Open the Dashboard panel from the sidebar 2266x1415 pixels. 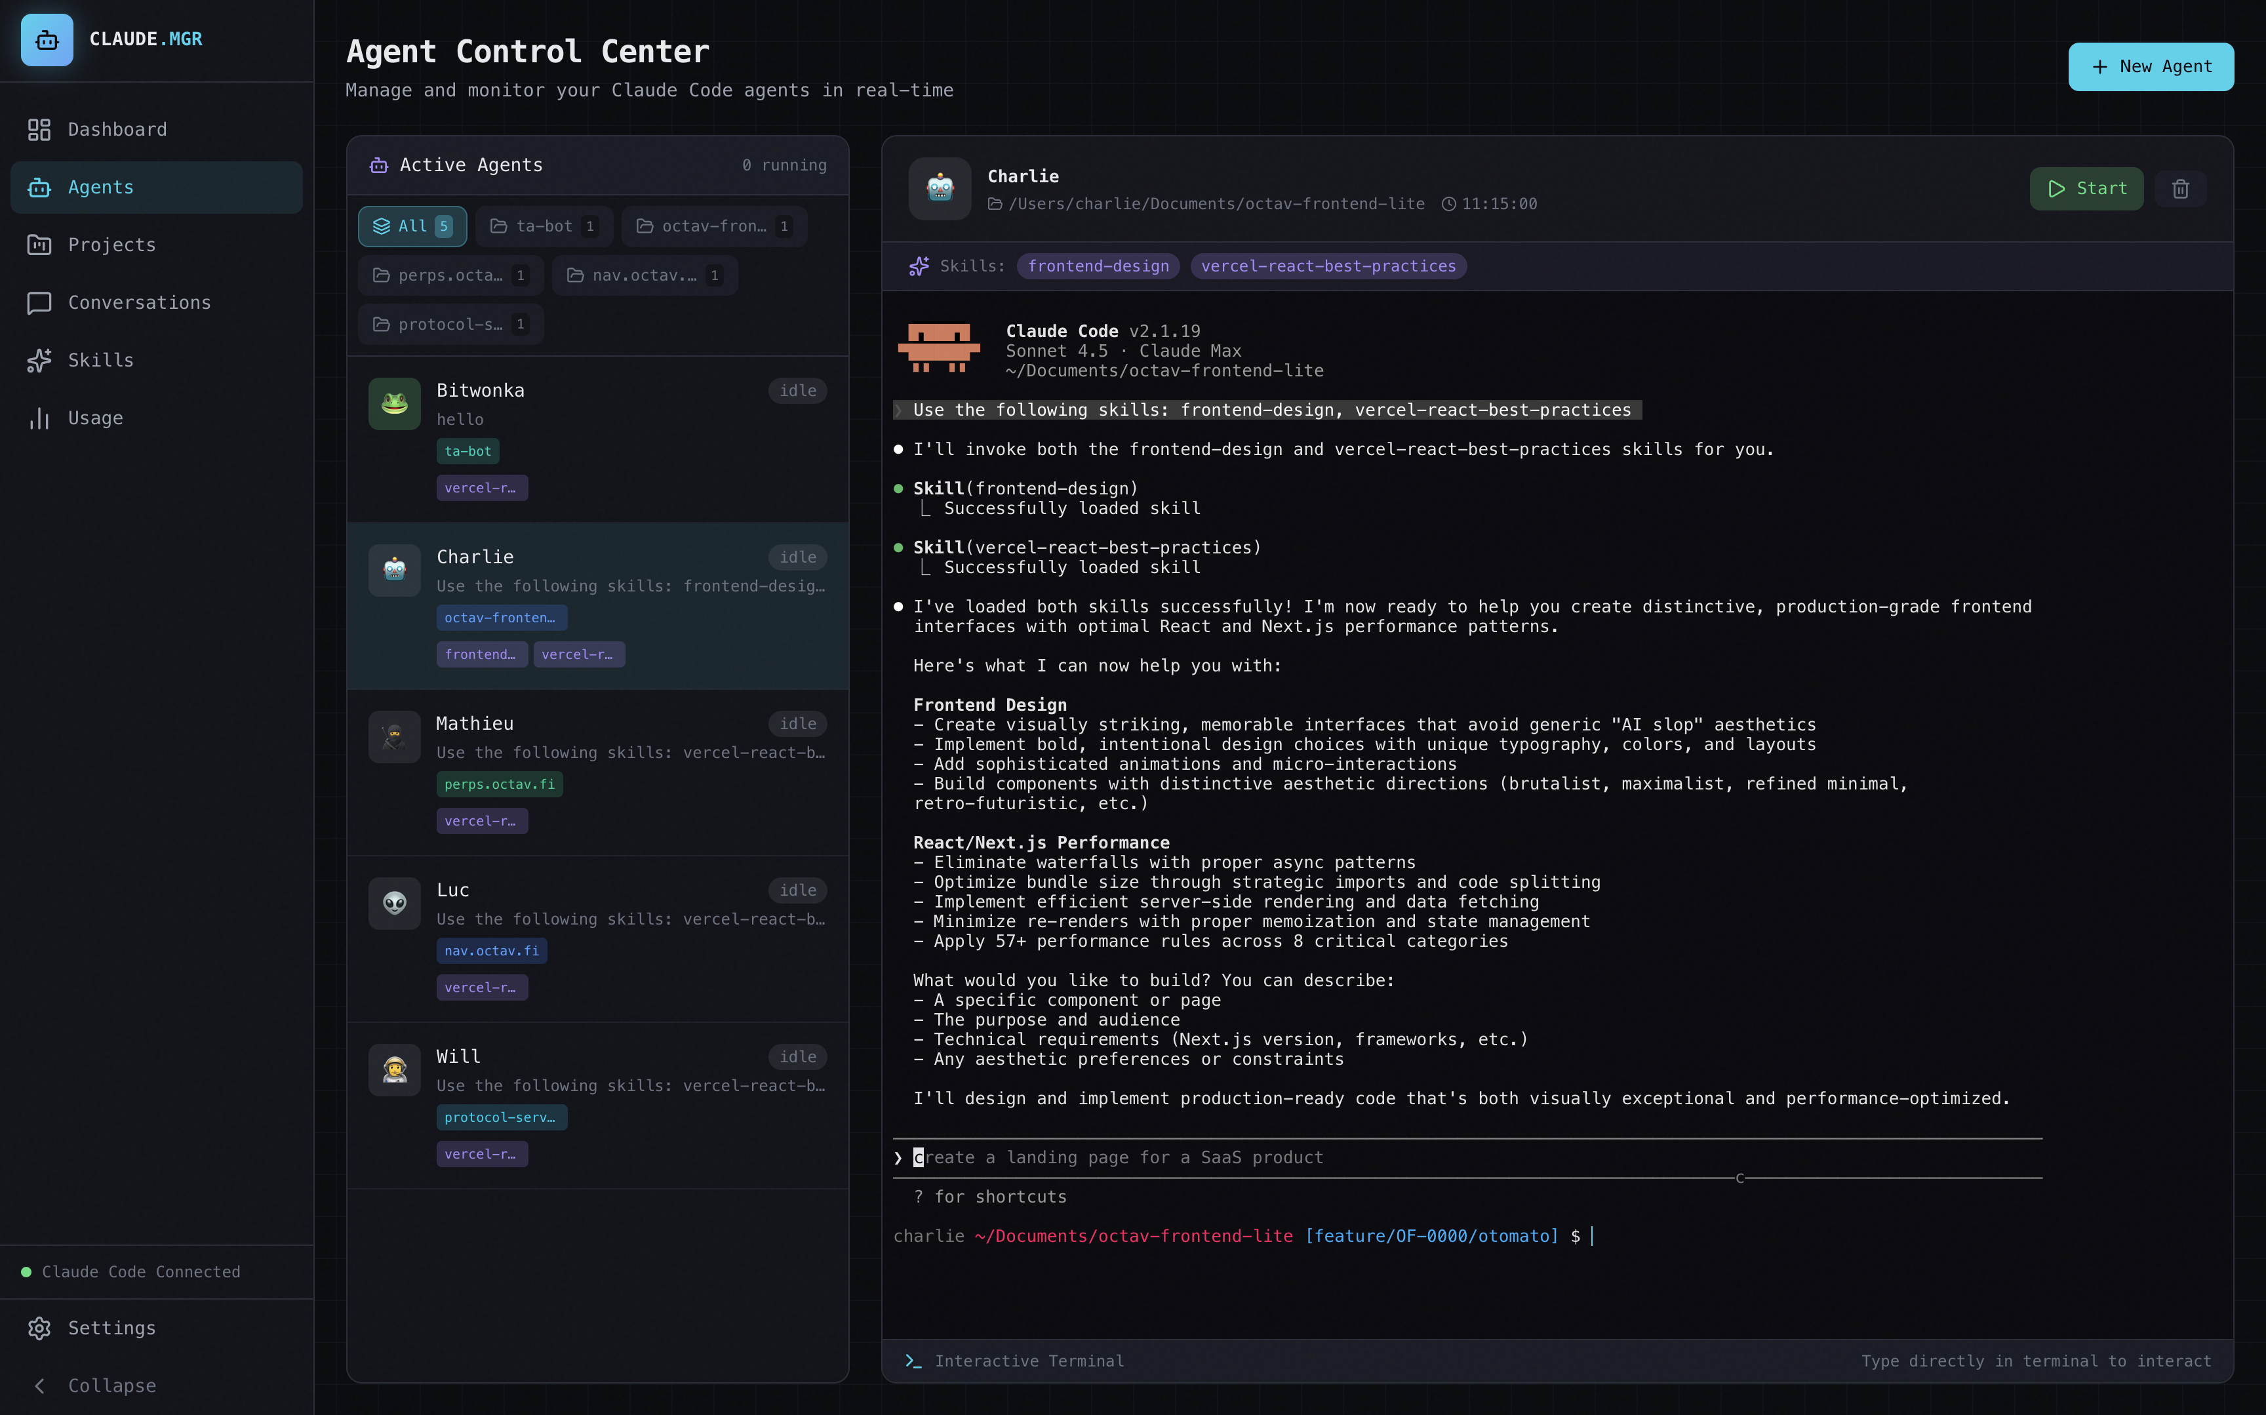point(39,129)
